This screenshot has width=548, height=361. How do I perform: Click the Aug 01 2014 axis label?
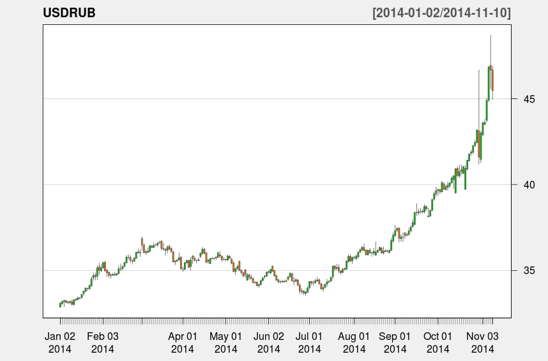pos(354,342)
